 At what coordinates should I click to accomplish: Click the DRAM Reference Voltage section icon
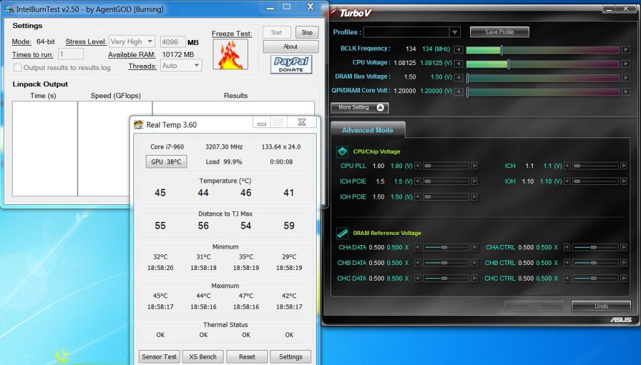(342, 233)
